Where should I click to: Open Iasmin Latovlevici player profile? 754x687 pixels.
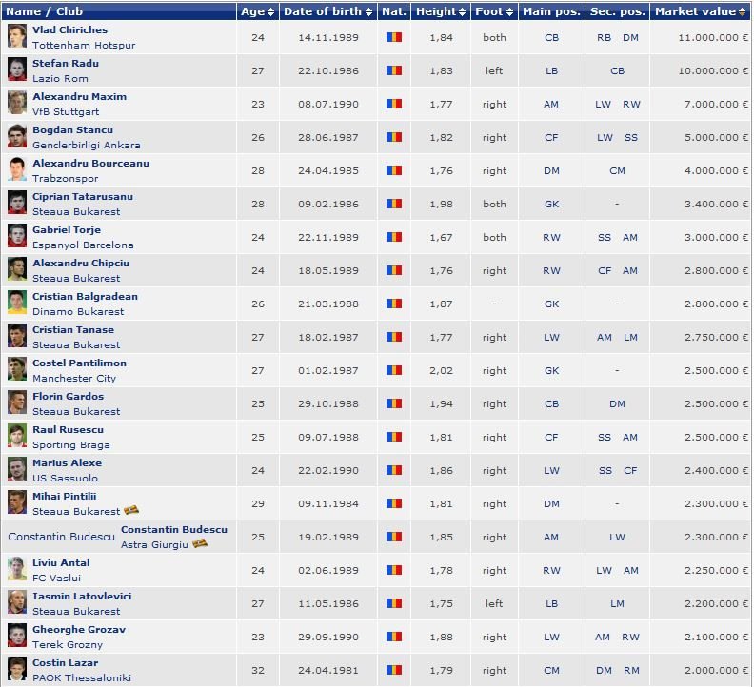[82, 597]
